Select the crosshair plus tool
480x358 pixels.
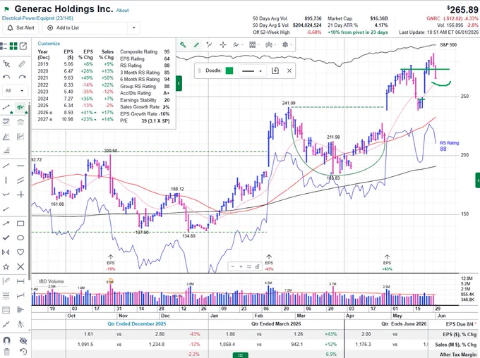point(20,195)
